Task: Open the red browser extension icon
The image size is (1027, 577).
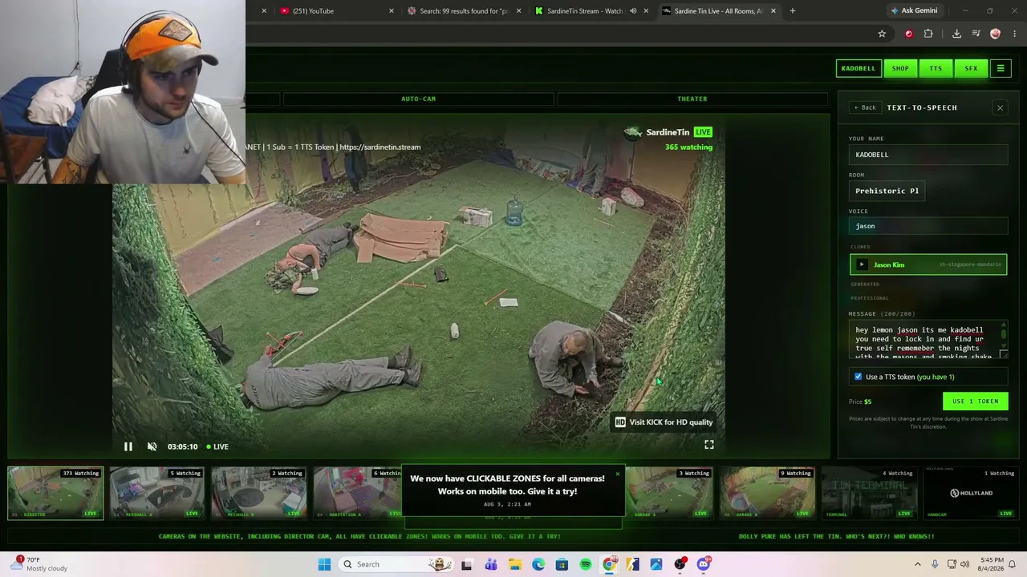Action: tap(908, 34)
